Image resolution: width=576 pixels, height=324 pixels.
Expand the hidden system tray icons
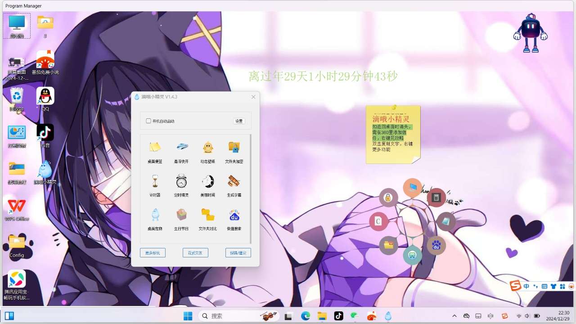(454, 316)
